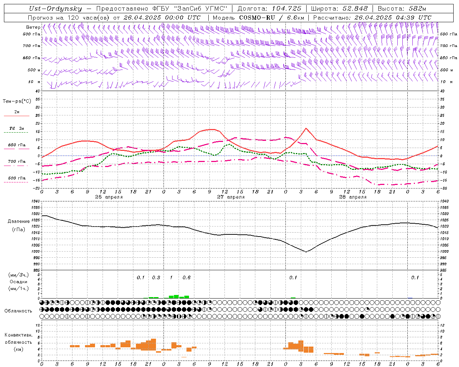The height and width of the screenshot is (367, 459).
Task: Click the Тем-ра(°C) temperature panel label
Action: tap(17, 101)
